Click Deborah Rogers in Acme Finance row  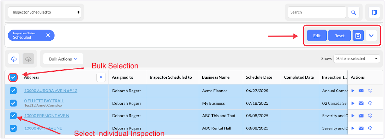tap(127, 91)
